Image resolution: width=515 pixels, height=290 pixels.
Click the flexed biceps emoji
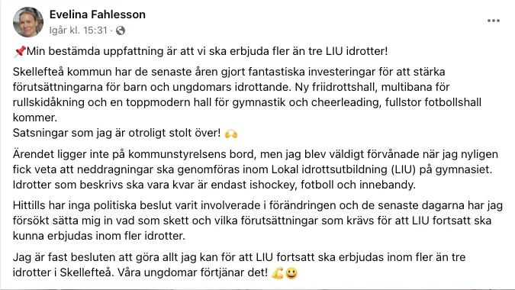pos(277,273)
